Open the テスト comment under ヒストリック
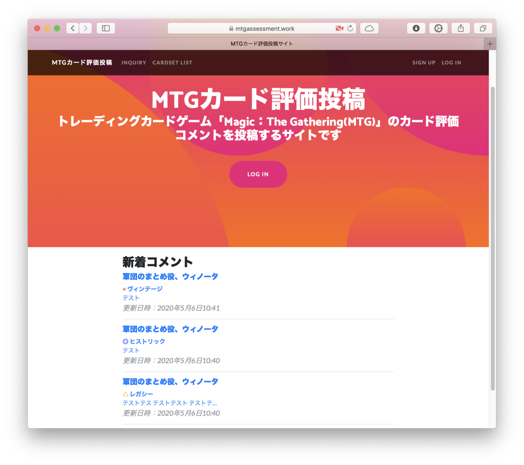This screenshot has height=465, width=524. (131, 350)
